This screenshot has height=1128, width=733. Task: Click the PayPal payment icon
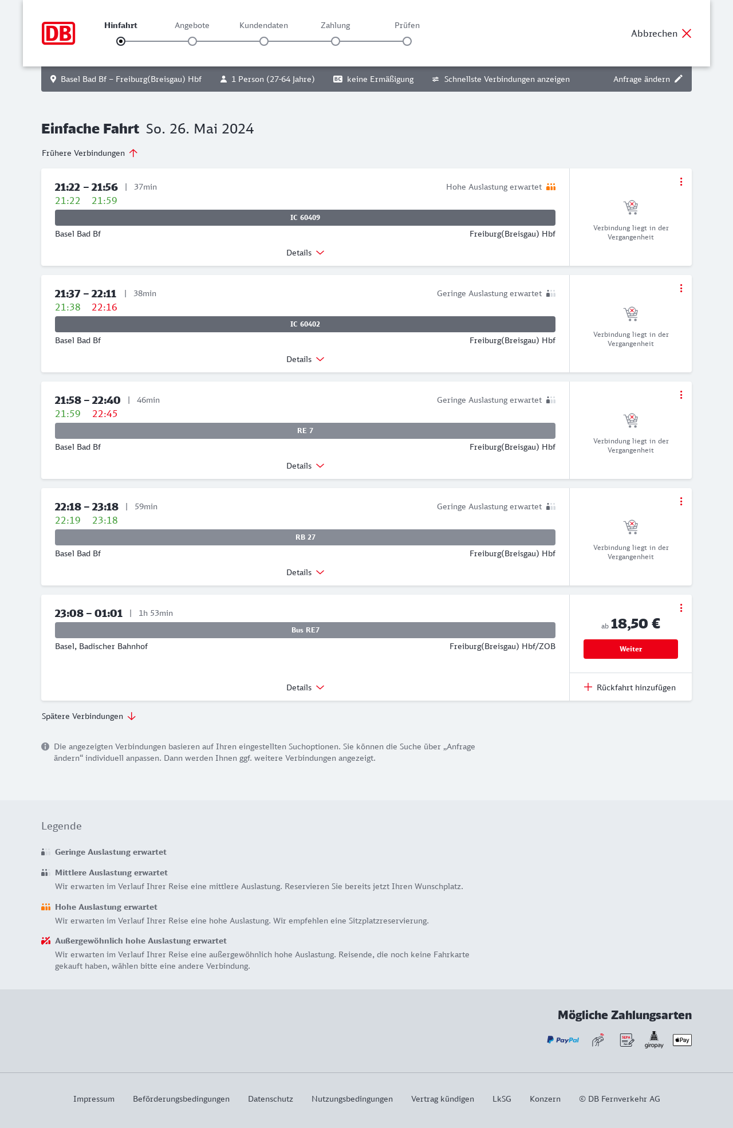pos(563,1040)
